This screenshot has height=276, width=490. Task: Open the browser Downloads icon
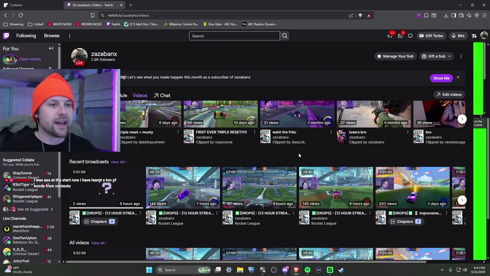(446, 15)
